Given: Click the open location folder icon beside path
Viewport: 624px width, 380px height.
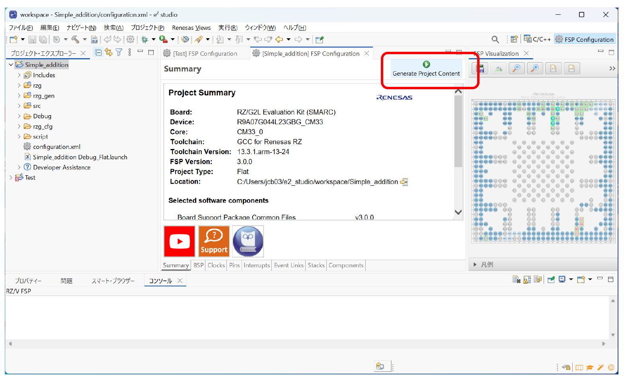Looking at the screenshot, I should [x=404, y=182].
